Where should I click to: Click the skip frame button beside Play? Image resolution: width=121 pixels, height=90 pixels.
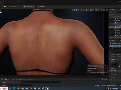tap(27, 6)
